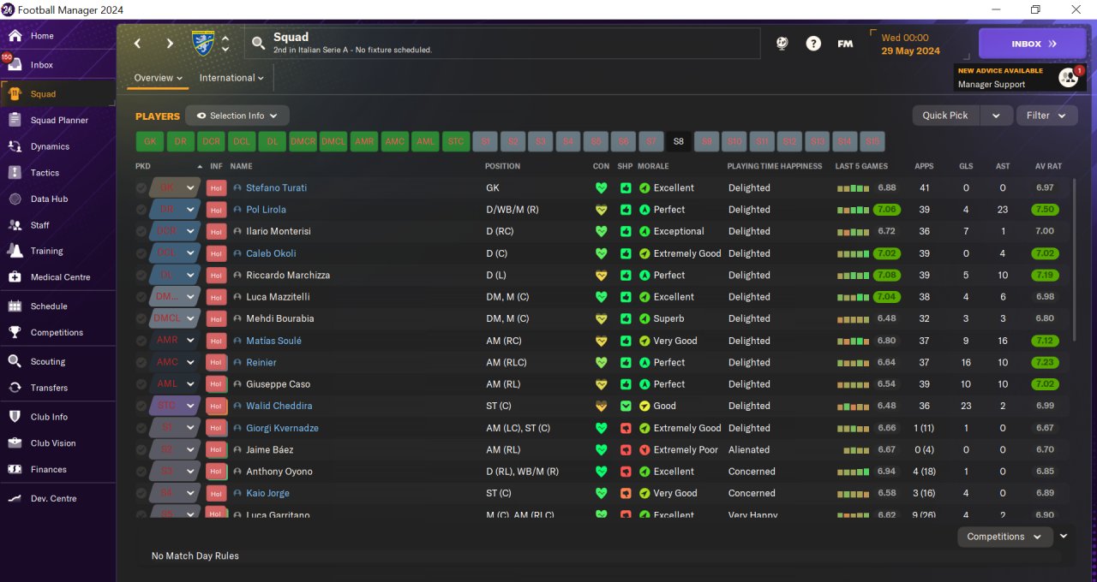Toggle selection circle for Stefano Turati
The image size is (1097, 582).
(141, 188)
